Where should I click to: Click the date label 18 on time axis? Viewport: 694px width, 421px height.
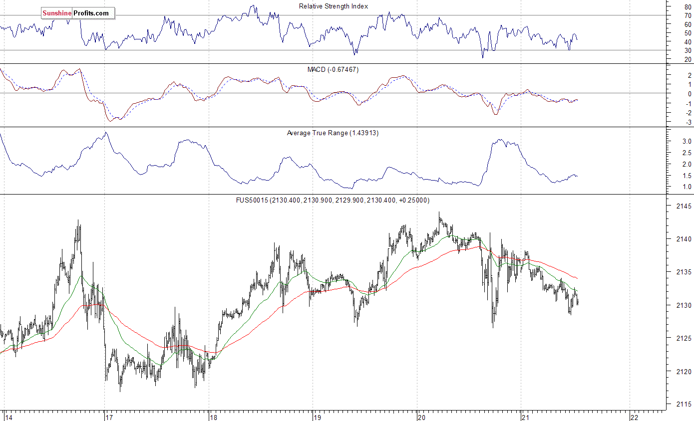(x=214, y=417)
